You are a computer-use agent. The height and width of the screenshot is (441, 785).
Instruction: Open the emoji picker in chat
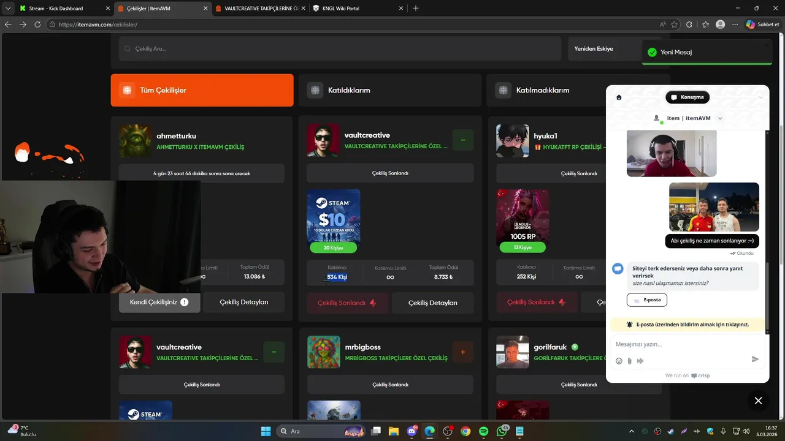tap(619, 361)
